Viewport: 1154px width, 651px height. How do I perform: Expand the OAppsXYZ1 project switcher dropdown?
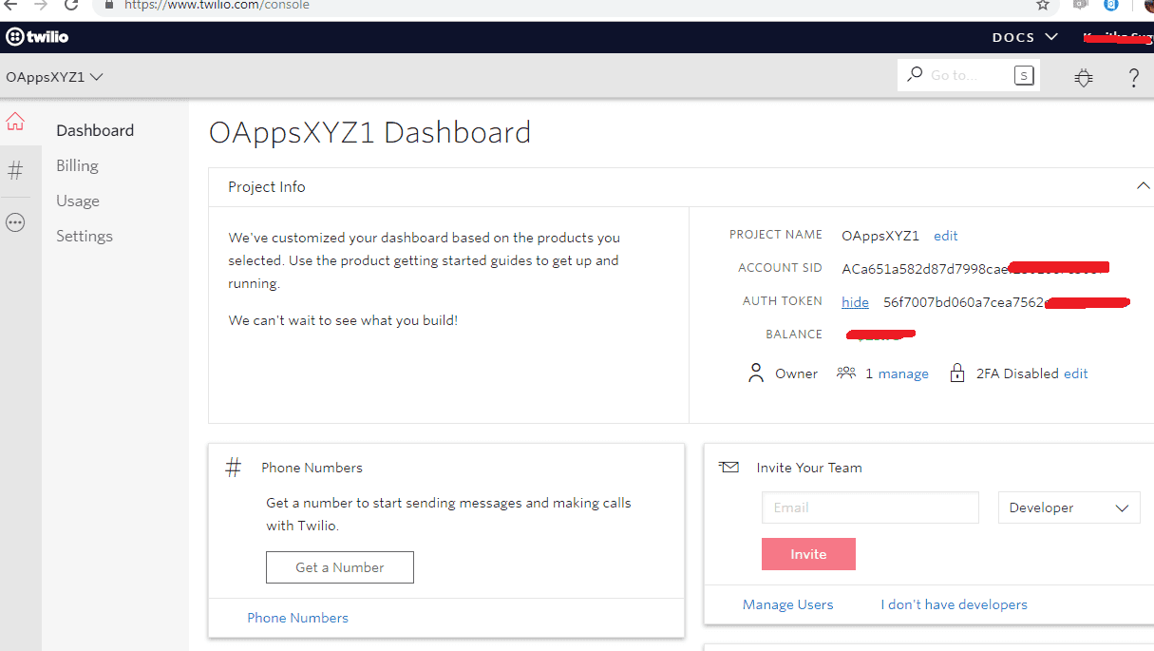pos(54,77)
